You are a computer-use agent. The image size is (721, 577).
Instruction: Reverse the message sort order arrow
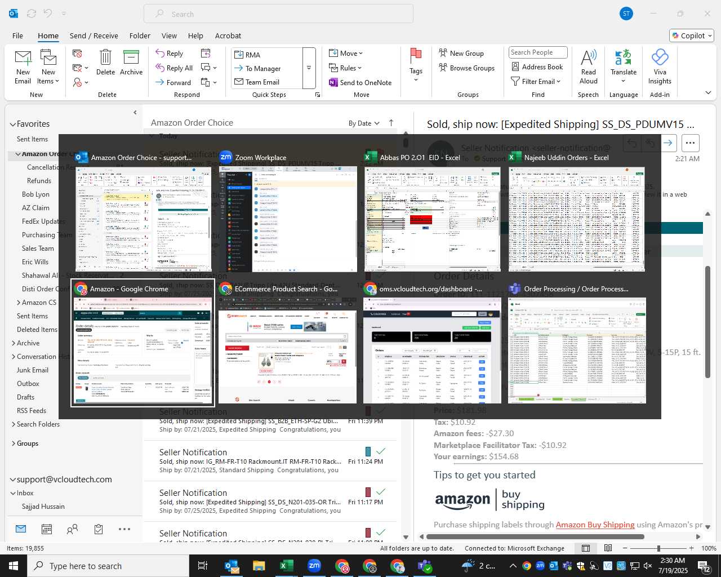point(391,123)
